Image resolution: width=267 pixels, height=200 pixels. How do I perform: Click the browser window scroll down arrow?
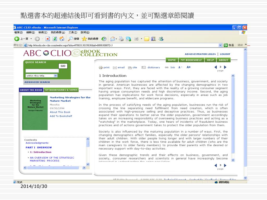245,178
